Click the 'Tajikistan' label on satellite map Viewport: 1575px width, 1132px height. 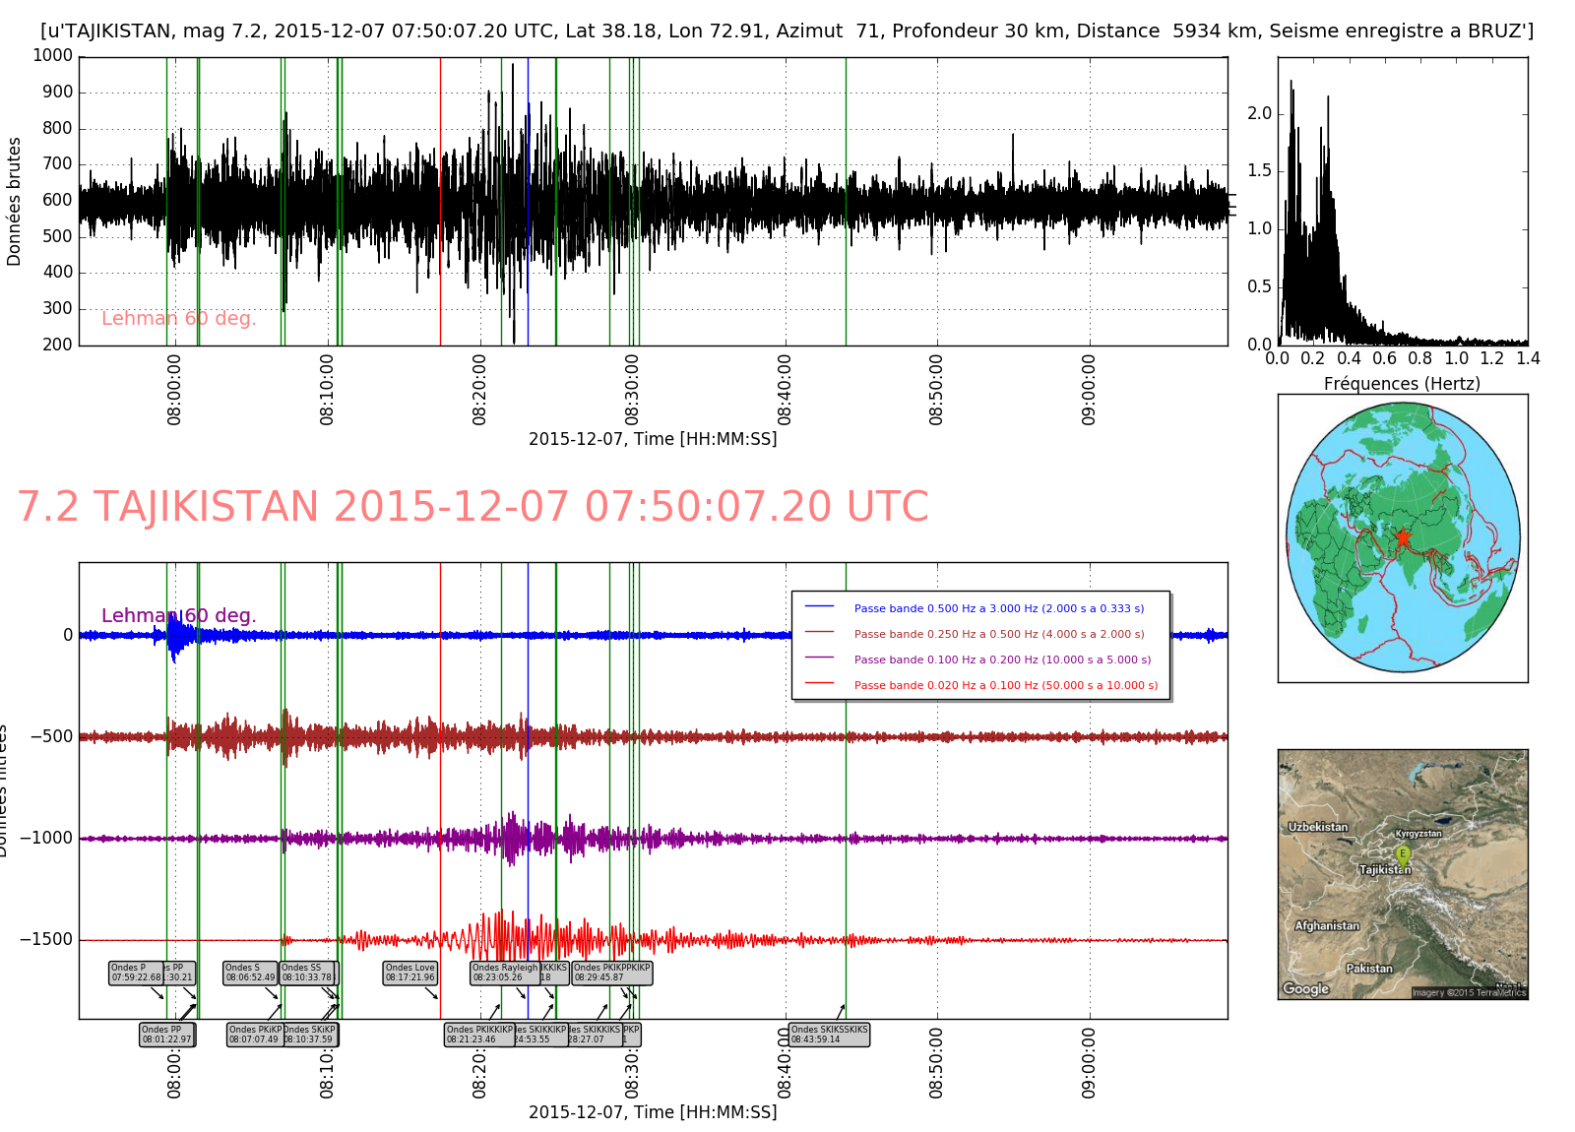coord(1384,869)
